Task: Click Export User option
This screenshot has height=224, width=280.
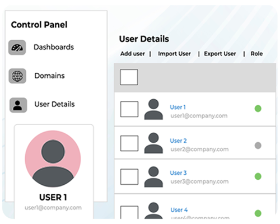Action: pyautogui.click(x=220, y=54)
